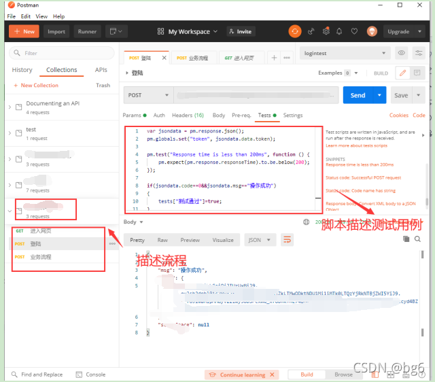This screenshot has height=382, width=435.
Task: Open the user avatar menu
Action: (372, 31)
